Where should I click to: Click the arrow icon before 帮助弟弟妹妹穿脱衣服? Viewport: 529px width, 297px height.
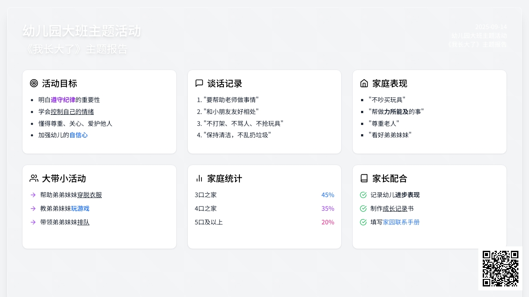[33, 195]
